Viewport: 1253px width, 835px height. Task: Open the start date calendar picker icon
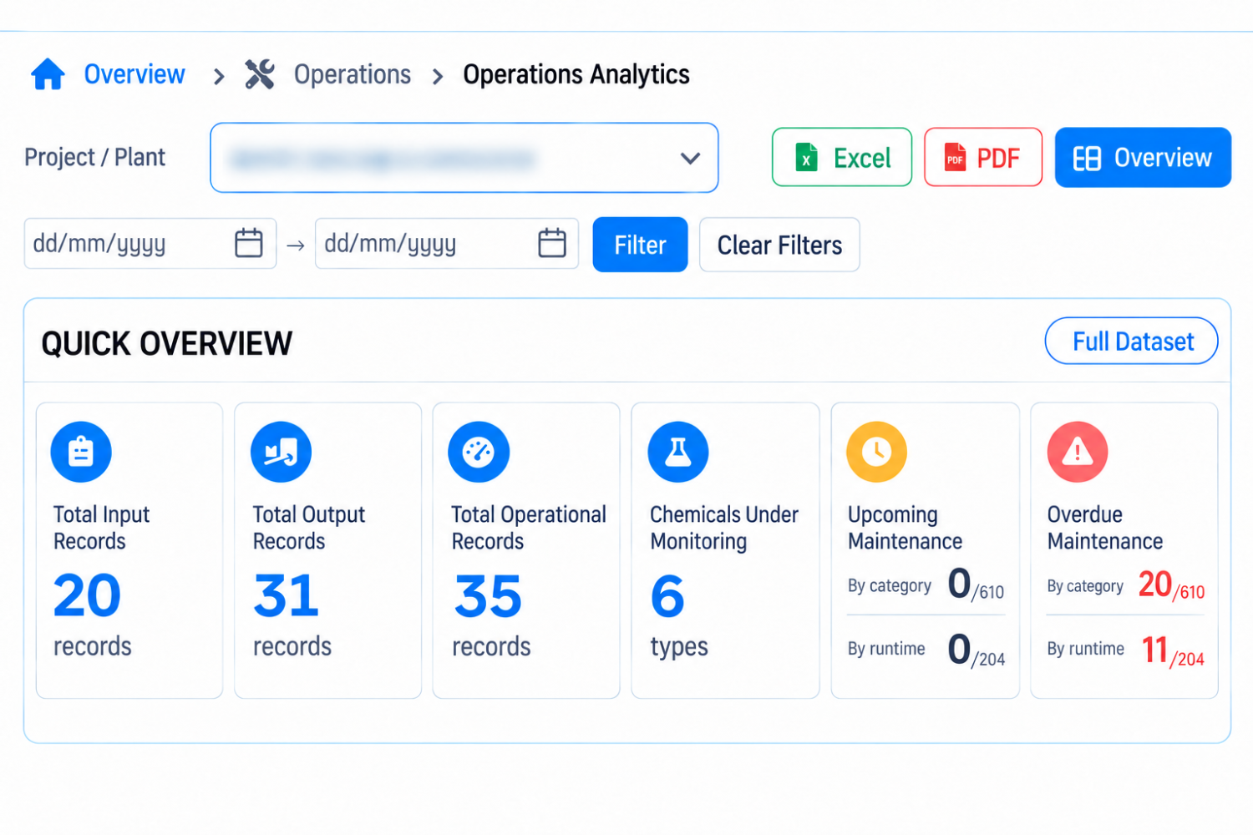pos(249,243)
